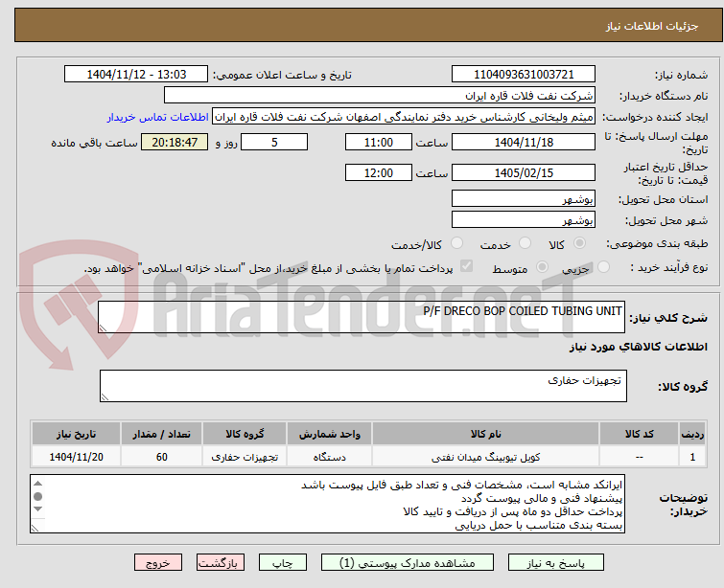Click the استان محل تحویل field
The image size is (724, 588).
click(x=524, y=199)
